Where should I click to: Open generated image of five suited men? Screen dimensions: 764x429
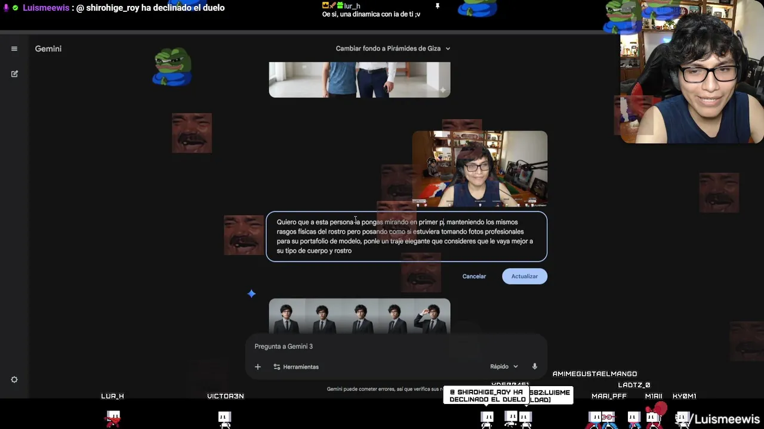(359, 316)
